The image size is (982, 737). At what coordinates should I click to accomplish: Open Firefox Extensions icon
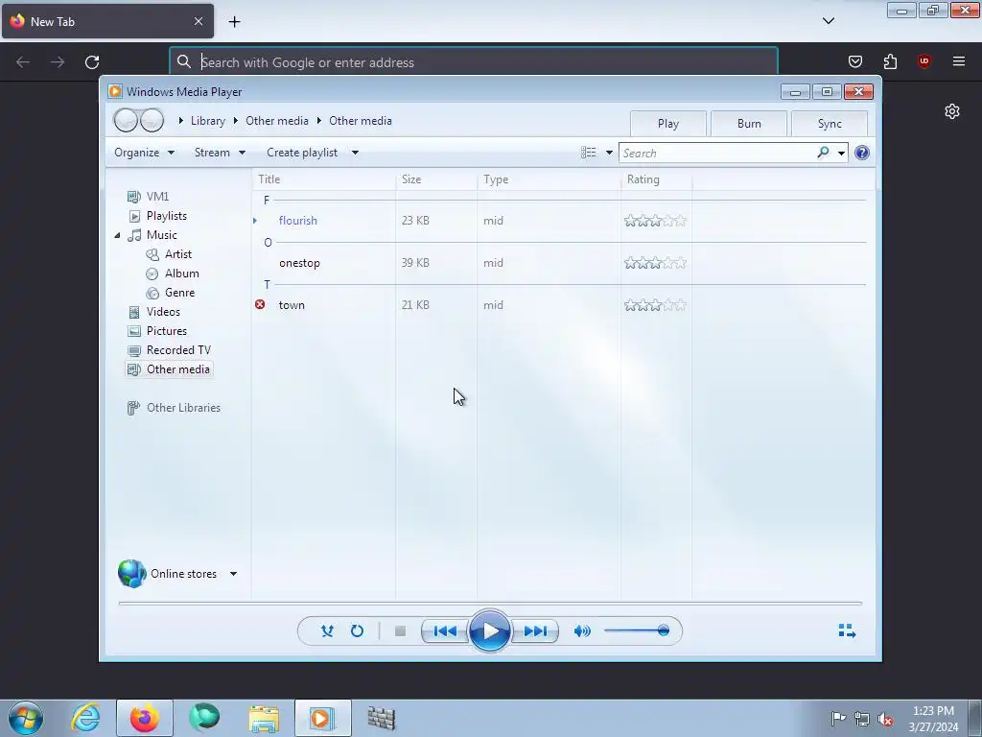[x=890, y=61]
